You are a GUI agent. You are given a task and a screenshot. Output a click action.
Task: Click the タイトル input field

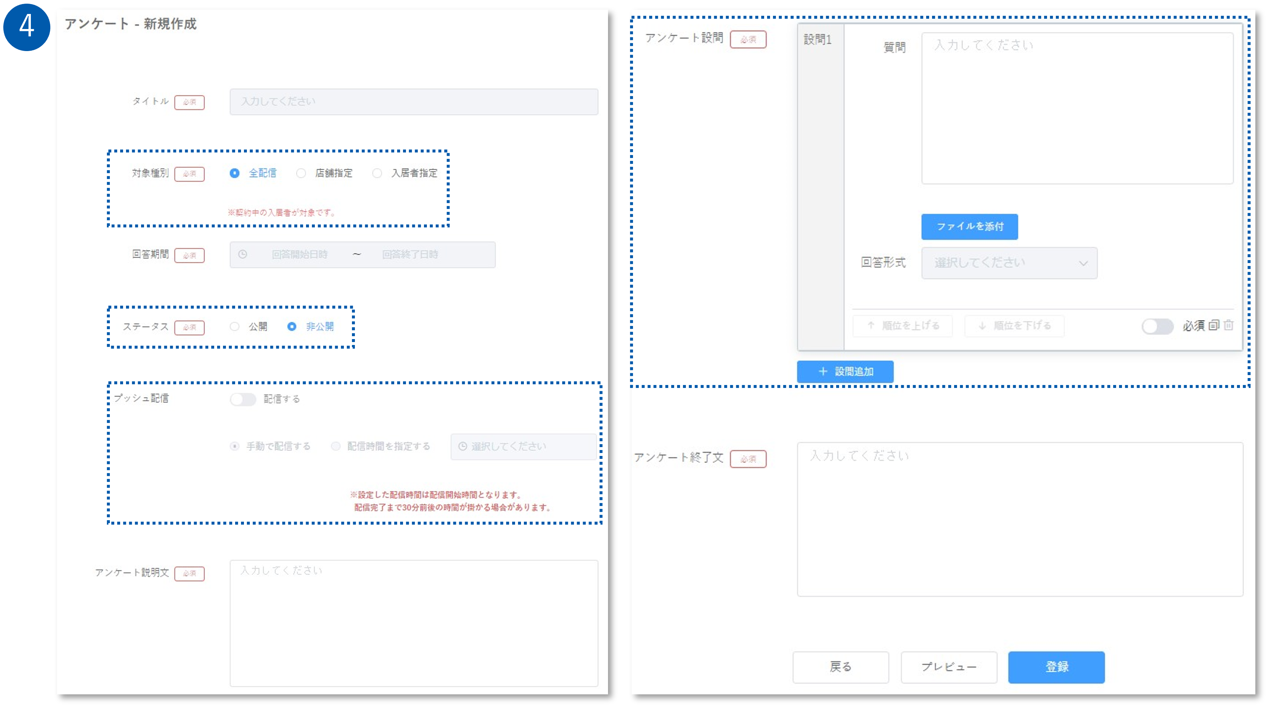413,102
